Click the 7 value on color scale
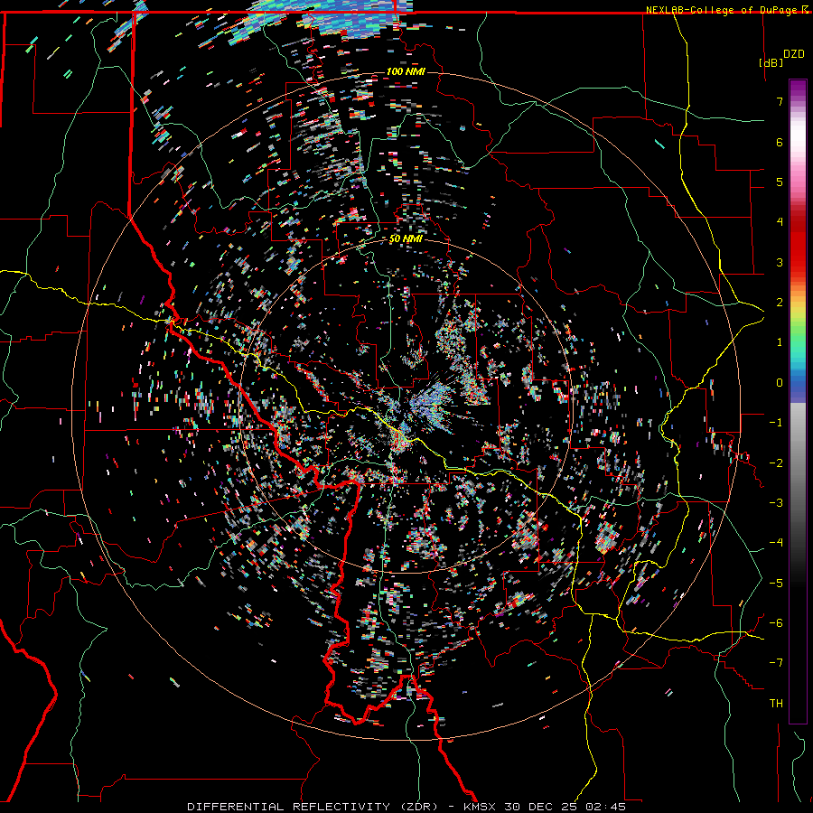Screen dimensions: 813x813 [780, 101]
